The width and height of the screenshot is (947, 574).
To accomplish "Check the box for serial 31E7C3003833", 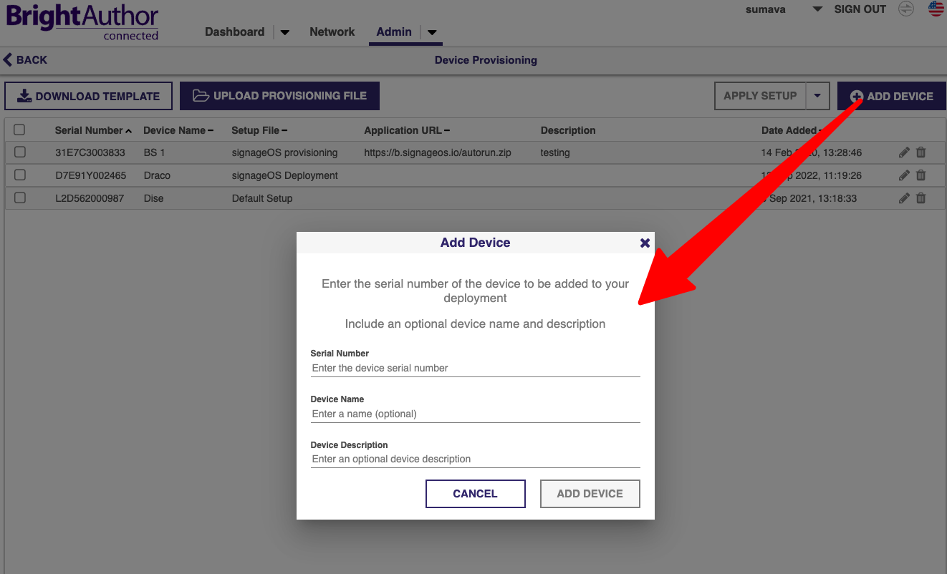I will tap(20, 152).
